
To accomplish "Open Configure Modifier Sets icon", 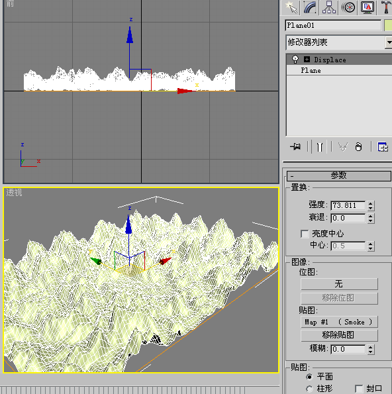I will 383,147.
